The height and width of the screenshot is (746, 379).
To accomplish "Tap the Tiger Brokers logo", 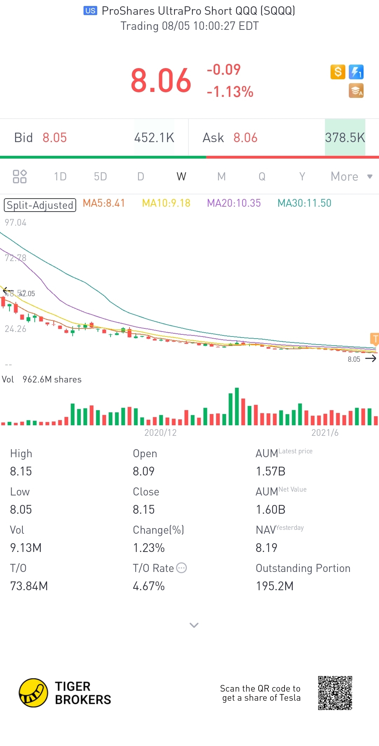I will click(65, 693).
